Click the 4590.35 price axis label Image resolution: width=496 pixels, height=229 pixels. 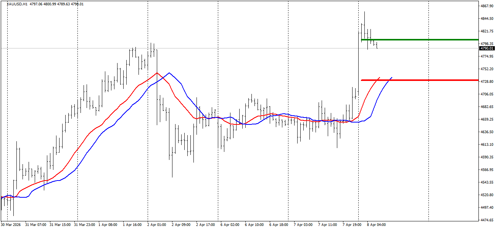click(x=487, y=157)
